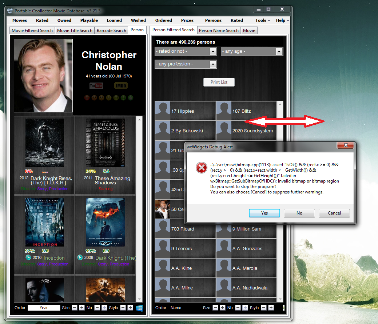Open the Inception movie poster

point(45,222)
